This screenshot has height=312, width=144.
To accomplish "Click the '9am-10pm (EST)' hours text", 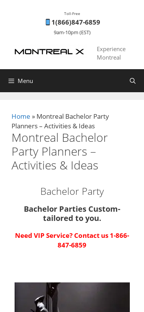I will click(x=72, y=32).
